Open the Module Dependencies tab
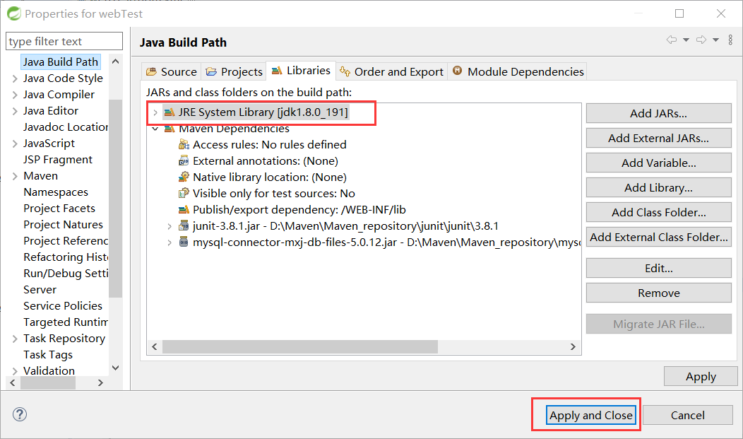 [x=518, y=71]
